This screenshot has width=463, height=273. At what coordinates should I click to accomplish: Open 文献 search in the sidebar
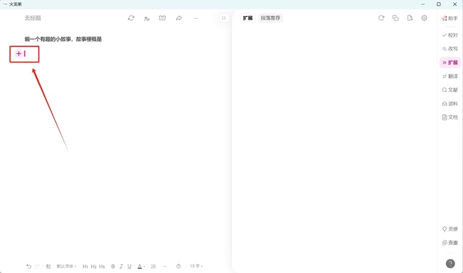[x=450, y=90]
